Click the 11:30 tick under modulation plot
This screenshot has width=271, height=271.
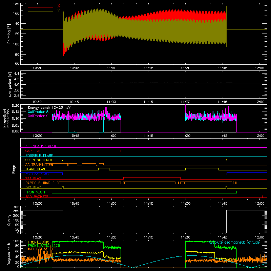(186, 136)
